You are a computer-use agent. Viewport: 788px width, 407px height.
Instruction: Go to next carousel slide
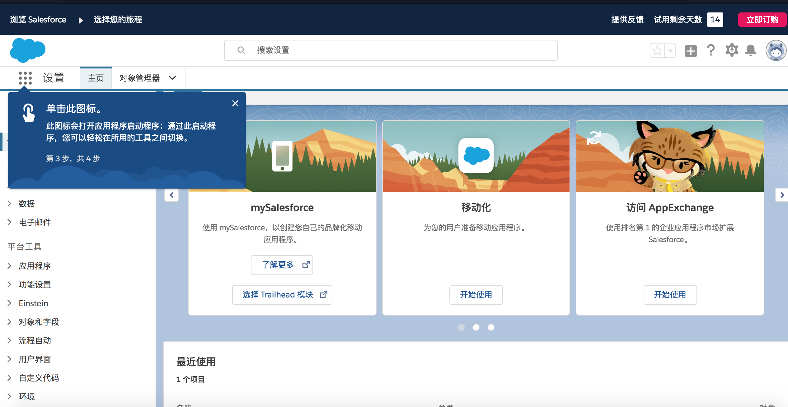[x=782, y=195]
